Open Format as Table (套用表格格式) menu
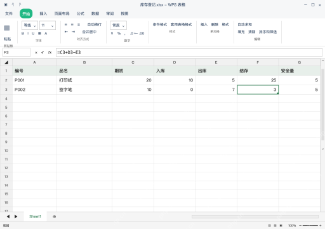Image resolution: width=325 pixels, height=229 pixels. (182, 25)
